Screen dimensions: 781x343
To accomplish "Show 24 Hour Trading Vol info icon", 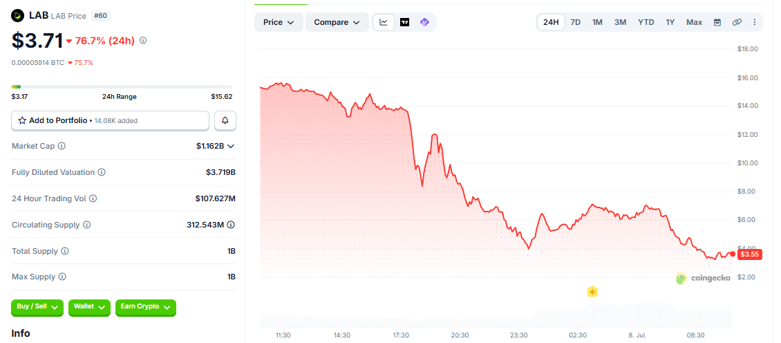I will click(93, 198).
